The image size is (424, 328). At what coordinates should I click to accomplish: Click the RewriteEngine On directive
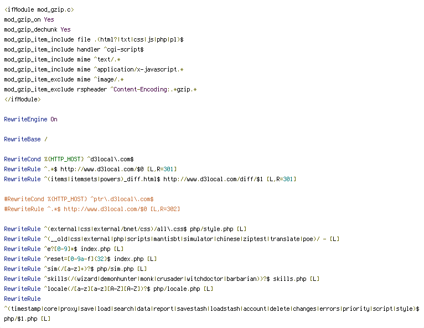click(30, 119)
